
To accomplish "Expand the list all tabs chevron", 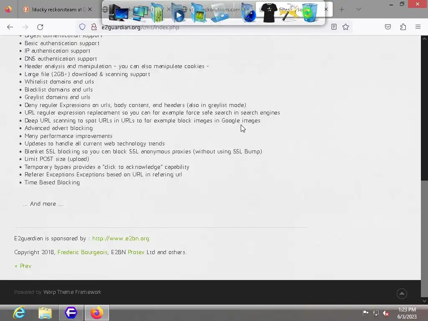I will [x=359, y=9].
